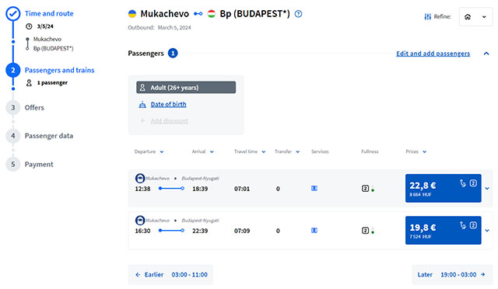Open Edit and add passengers link
Image resolution: width=498 pixels, height=289 pixels.
[x=433, y=54]
